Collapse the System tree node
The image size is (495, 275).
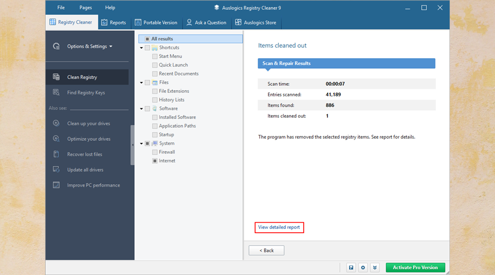[x=141, y=144]
